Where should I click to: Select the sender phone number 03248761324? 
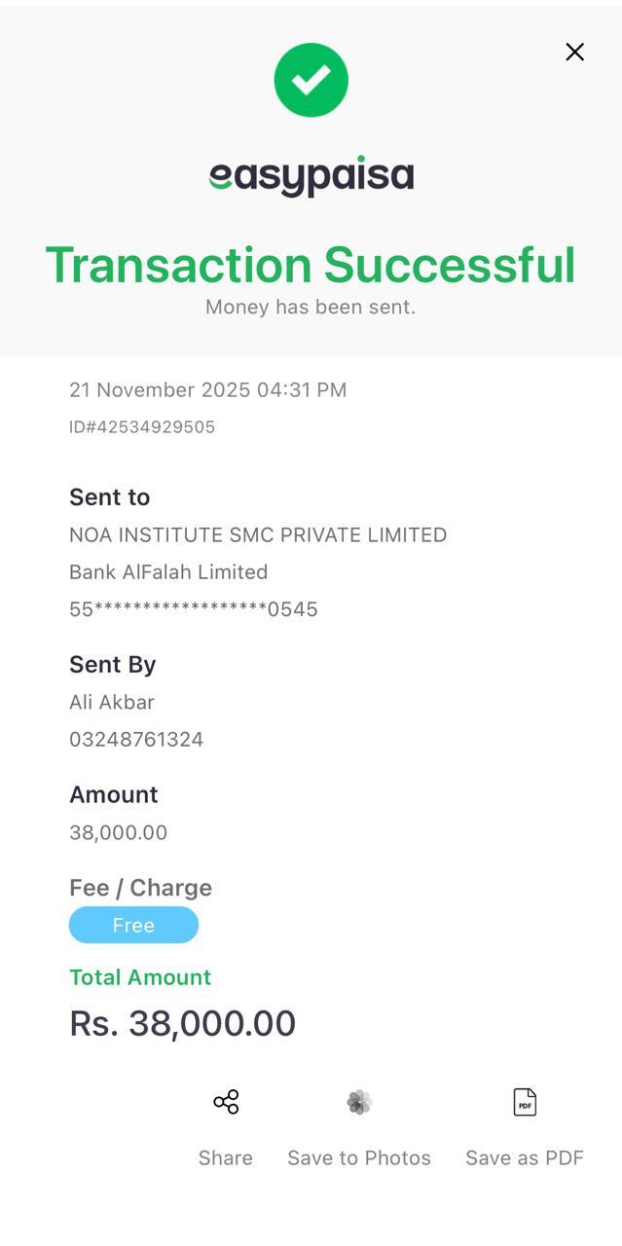coord(136,740)
